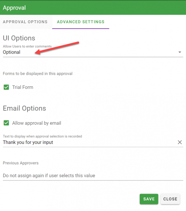Select the Optional value in comments field
The width and height of the screenshot is (186, 211).
coord(11,52)
